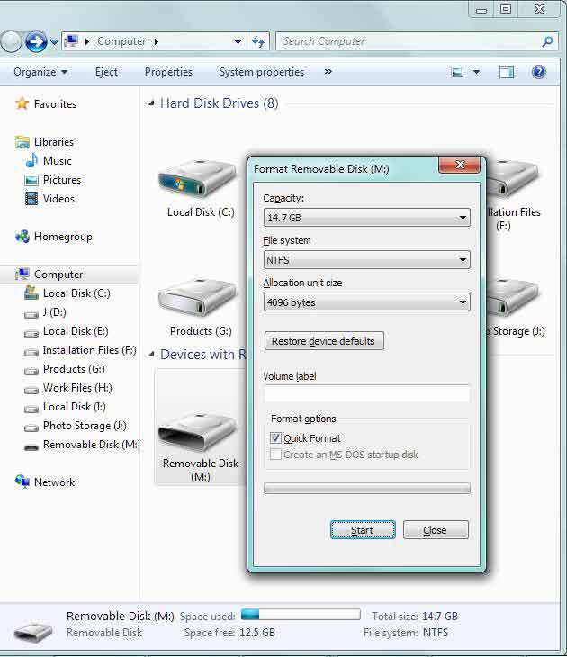Uncheck the Quick Format checkbox
This screenshot has width=567, height=657.
277,438
